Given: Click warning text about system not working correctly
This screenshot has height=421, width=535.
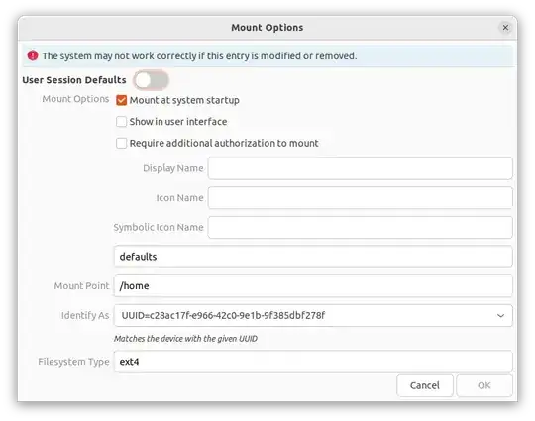Looking at the screenshot, I should (199, 55).
